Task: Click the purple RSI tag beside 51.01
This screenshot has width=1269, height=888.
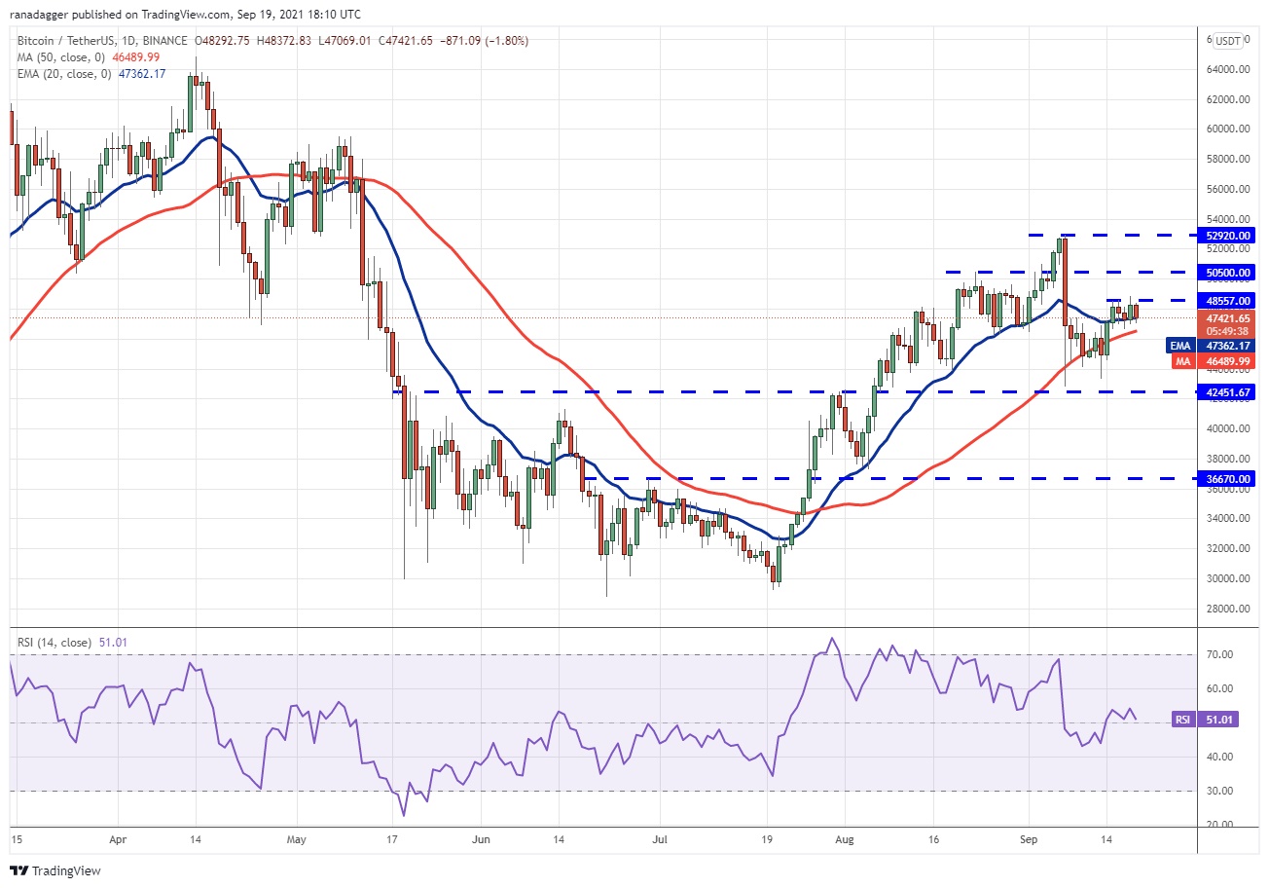Action: click(x=1183, y=721)
